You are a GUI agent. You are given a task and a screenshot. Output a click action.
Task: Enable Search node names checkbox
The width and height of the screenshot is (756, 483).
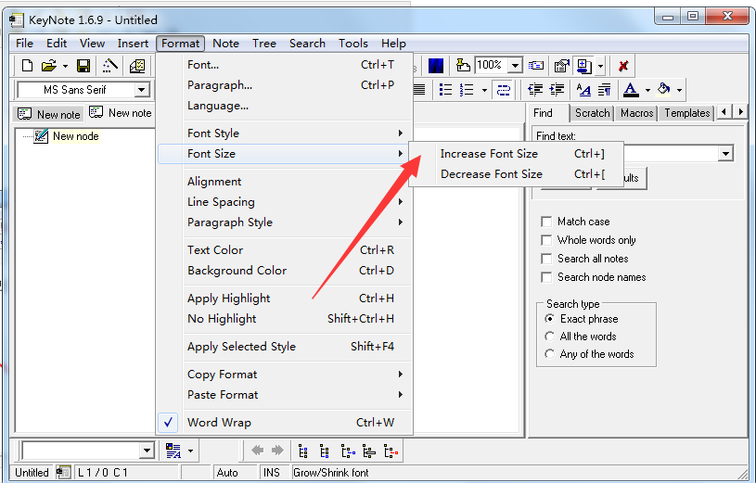tap(546, 277)
